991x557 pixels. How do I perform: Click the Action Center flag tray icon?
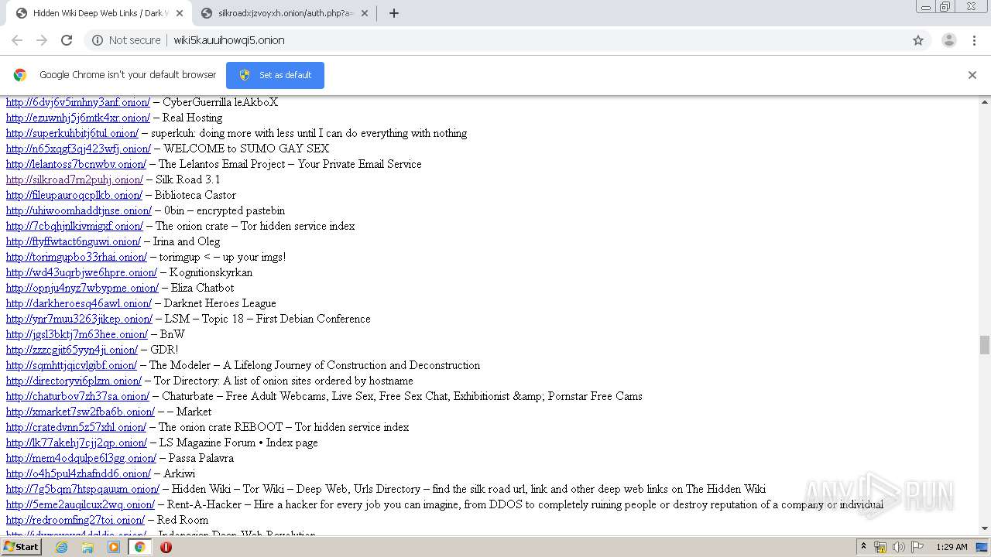[917, 547]
